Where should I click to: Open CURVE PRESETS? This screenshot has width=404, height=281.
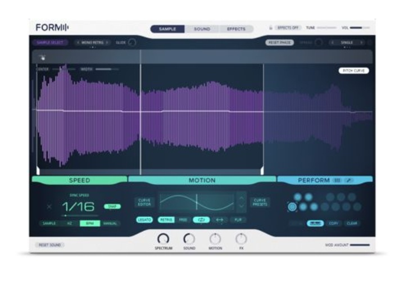(x=260, y=202)
